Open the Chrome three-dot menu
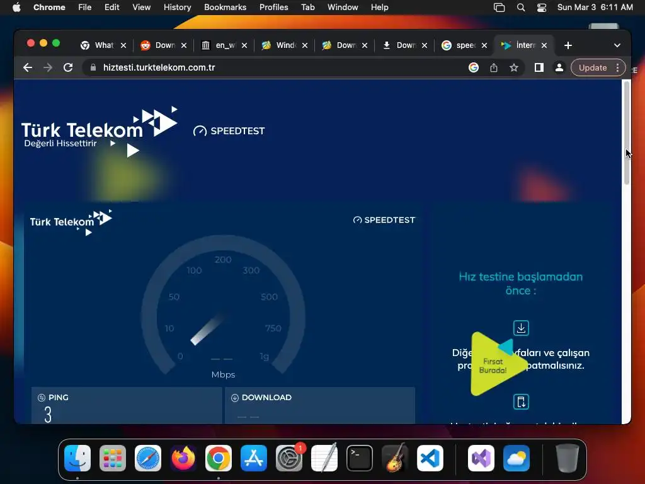This screenshot has height=484, width=645. pos(617,67)
